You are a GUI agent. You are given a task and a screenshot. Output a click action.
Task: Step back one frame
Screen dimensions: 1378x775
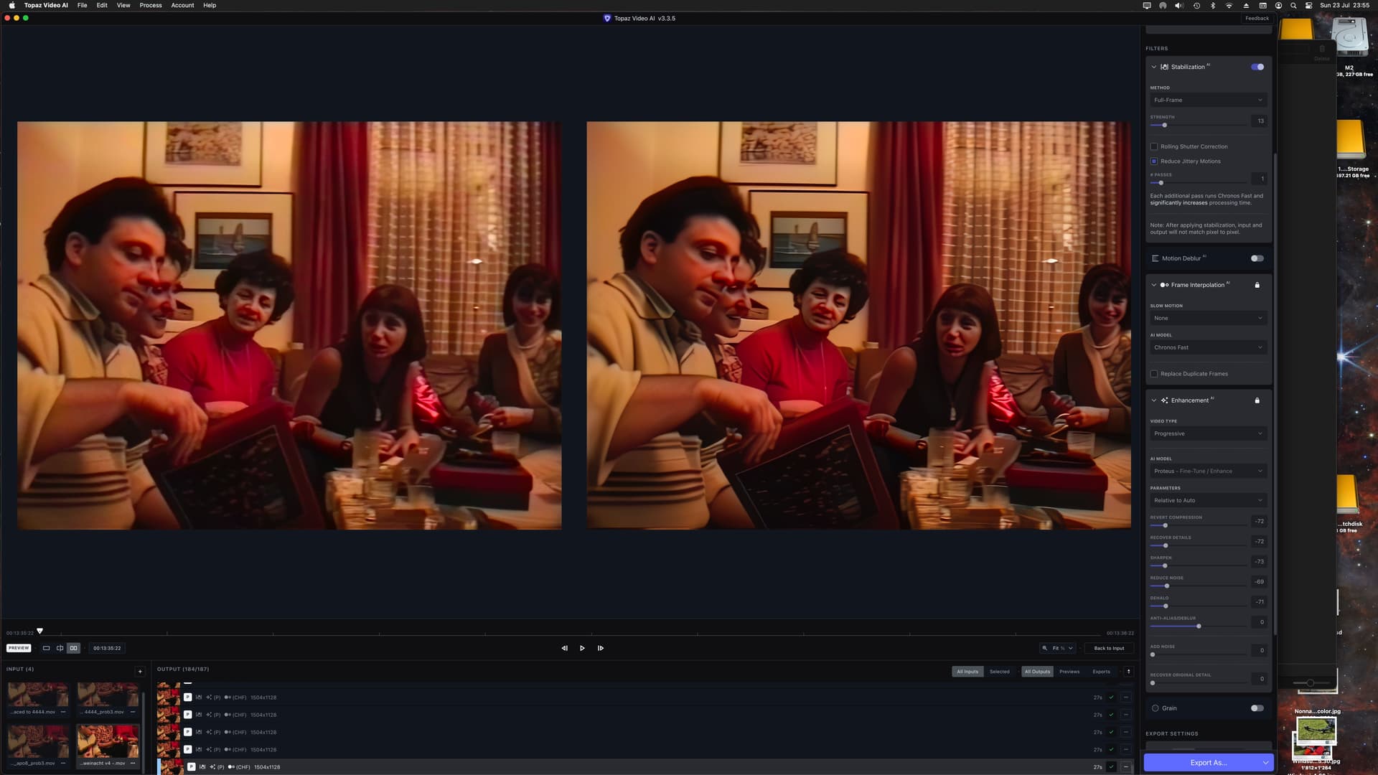[564, 648]
